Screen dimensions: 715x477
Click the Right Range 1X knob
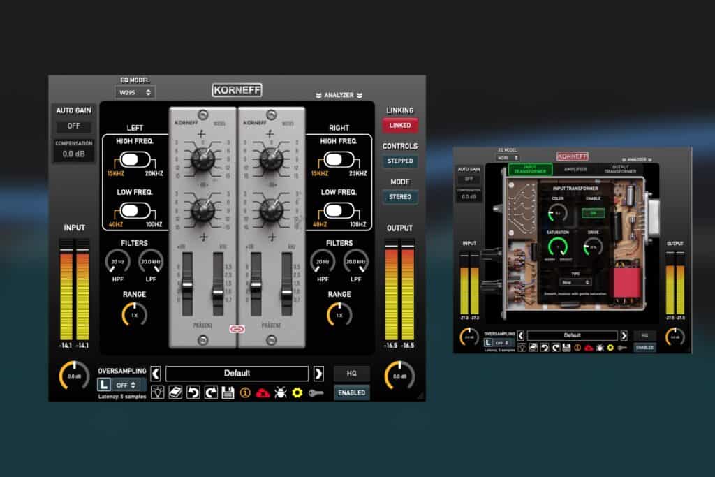[x=339, y=315]
